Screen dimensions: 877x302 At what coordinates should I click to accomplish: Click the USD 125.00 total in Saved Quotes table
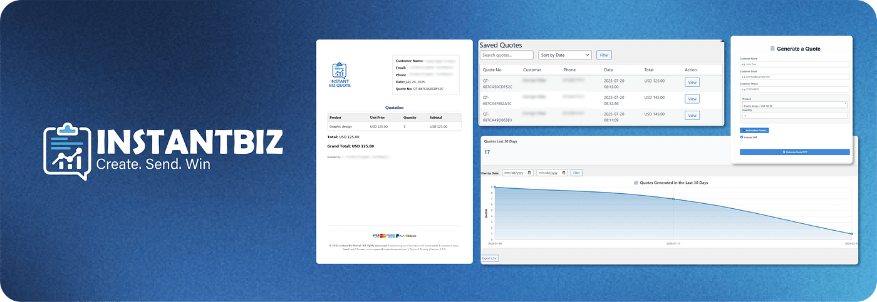[655, 81]
